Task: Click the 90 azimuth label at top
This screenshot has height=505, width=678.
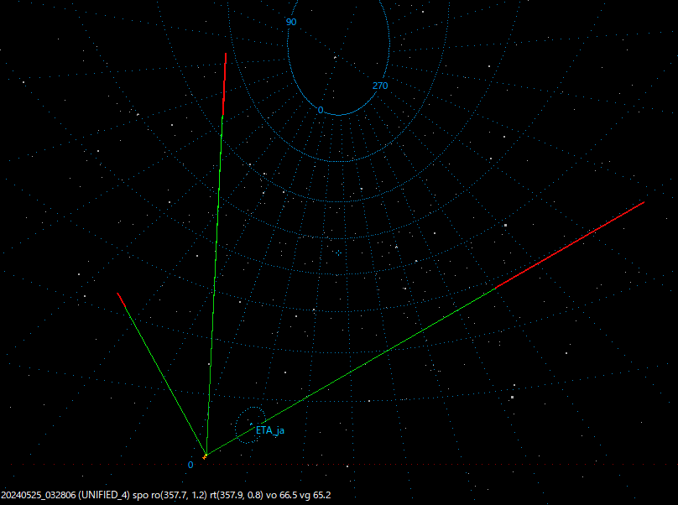Action: point(290,22)
